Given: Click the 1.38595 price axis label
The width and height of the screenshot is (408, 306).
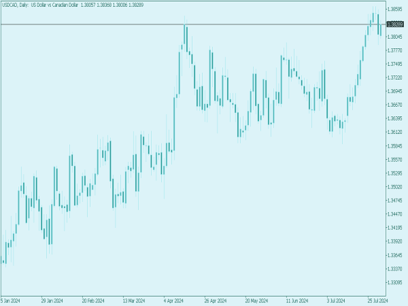Looking at the screenshot, I should pyautogui.click(x=394, y=10).
